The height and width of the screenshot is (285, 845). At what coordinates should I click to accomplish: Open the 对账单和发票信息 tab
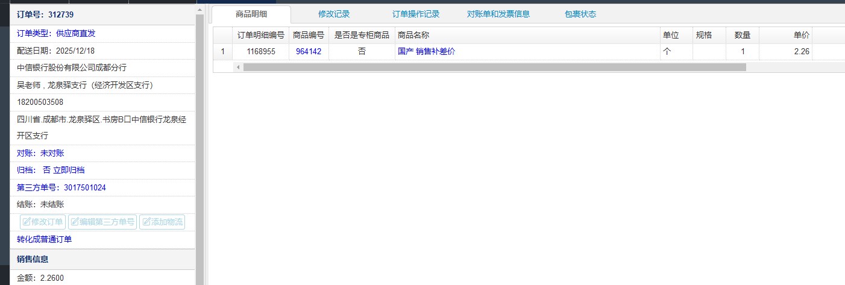point(498,14)
